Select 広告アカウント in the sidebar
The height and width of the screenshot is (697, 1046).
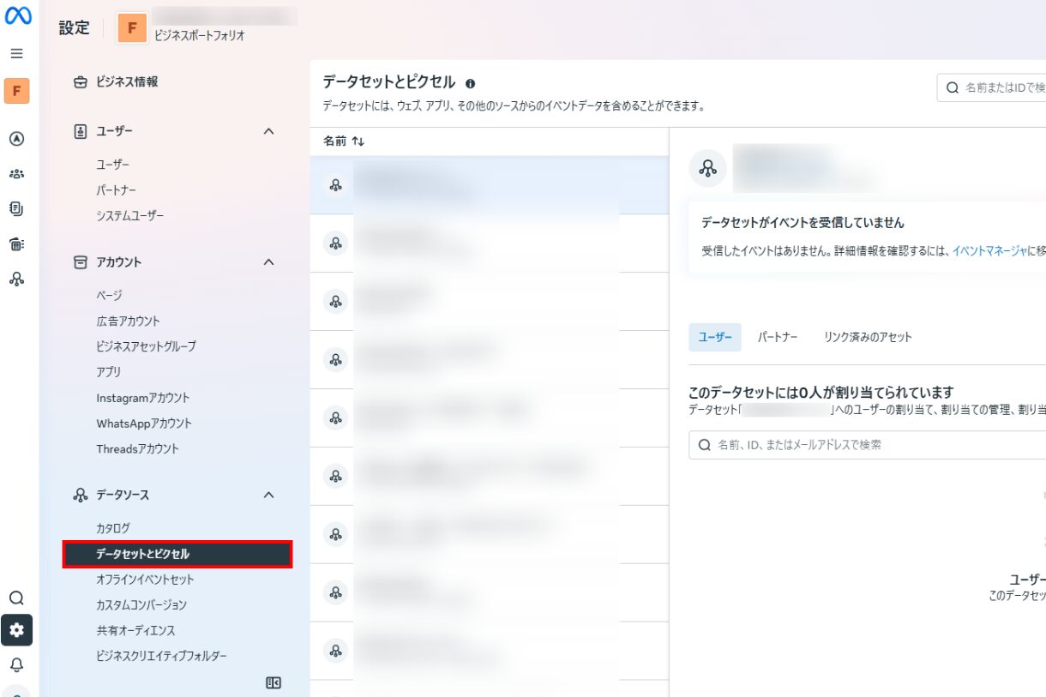coord(128,321)
